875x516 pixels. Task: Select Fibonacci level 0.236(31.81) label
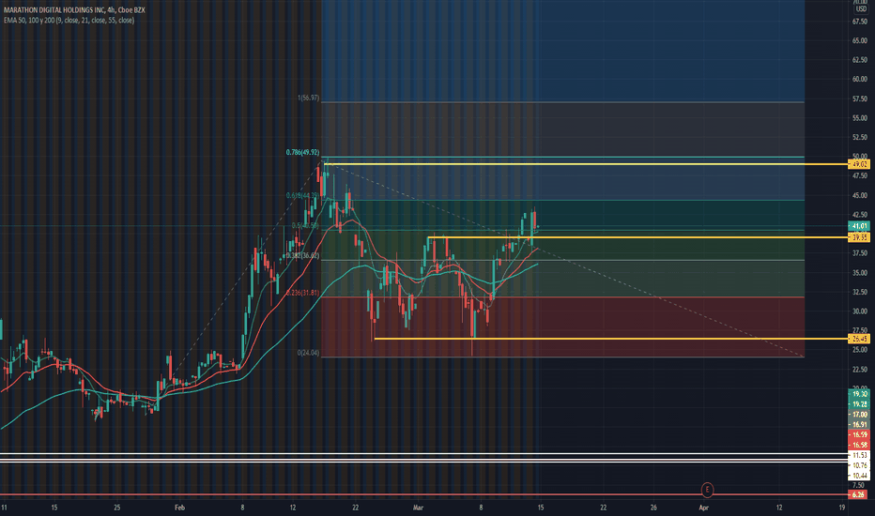(x=302, y=293)
